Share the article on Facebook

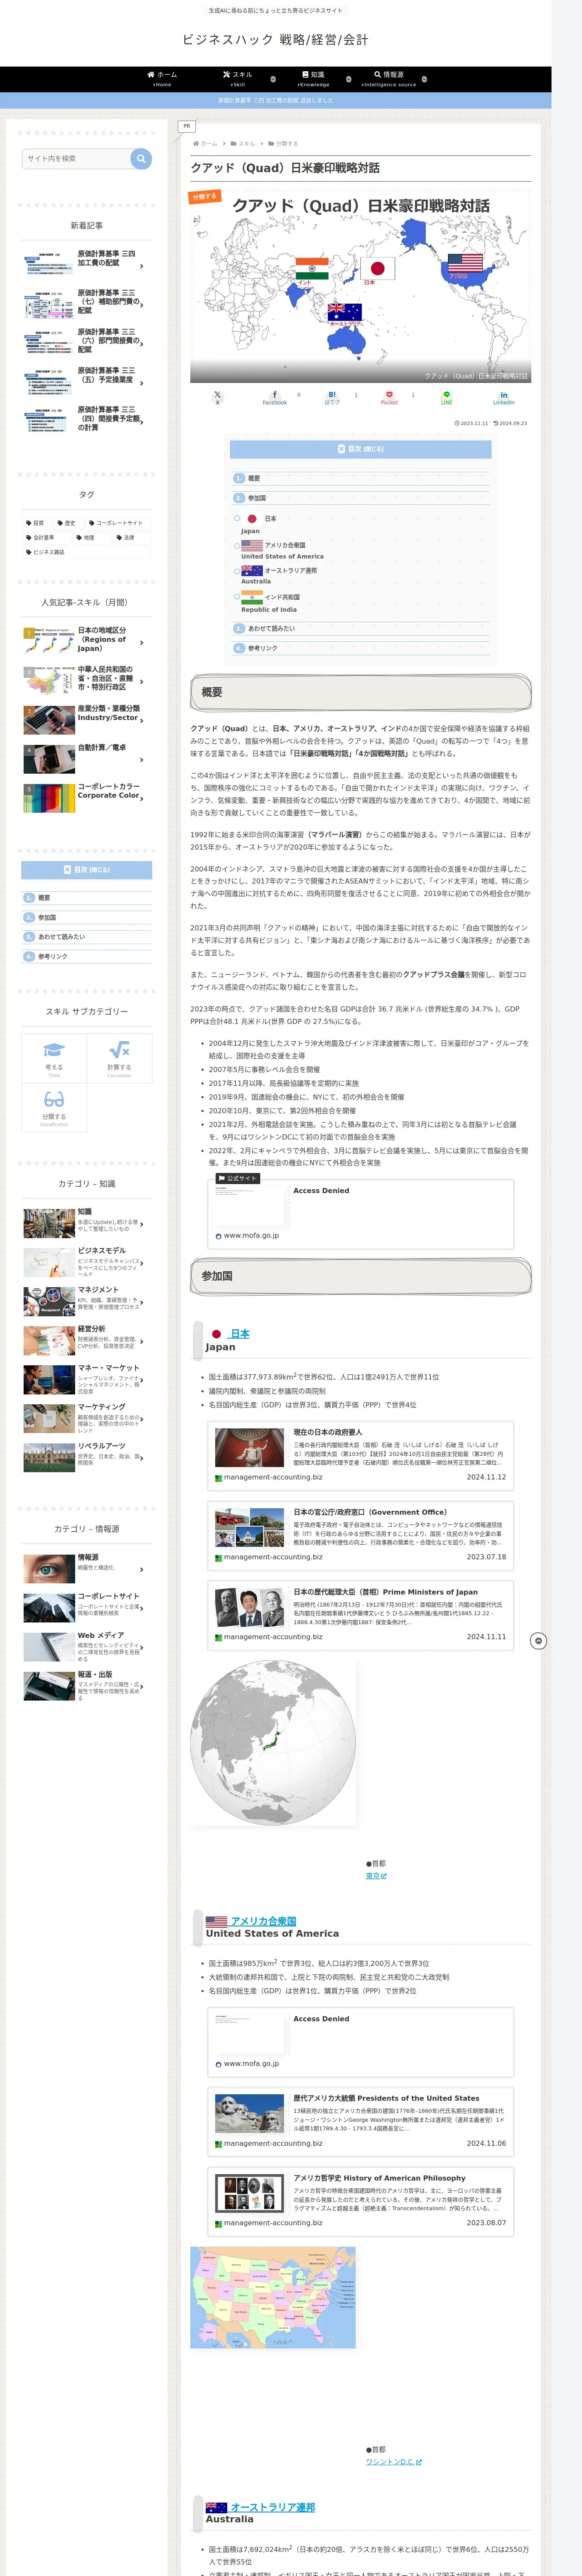pyautogui.click(x=275, y=397)
